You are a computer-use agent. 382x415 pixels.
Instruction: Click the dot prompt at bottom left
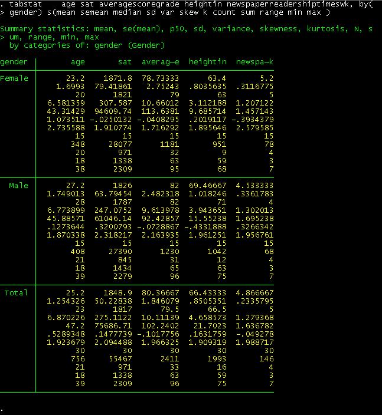(2, 409)
